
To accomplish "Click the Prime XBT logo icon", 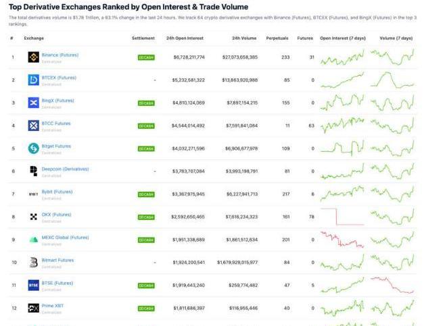I will pos(33,308).
